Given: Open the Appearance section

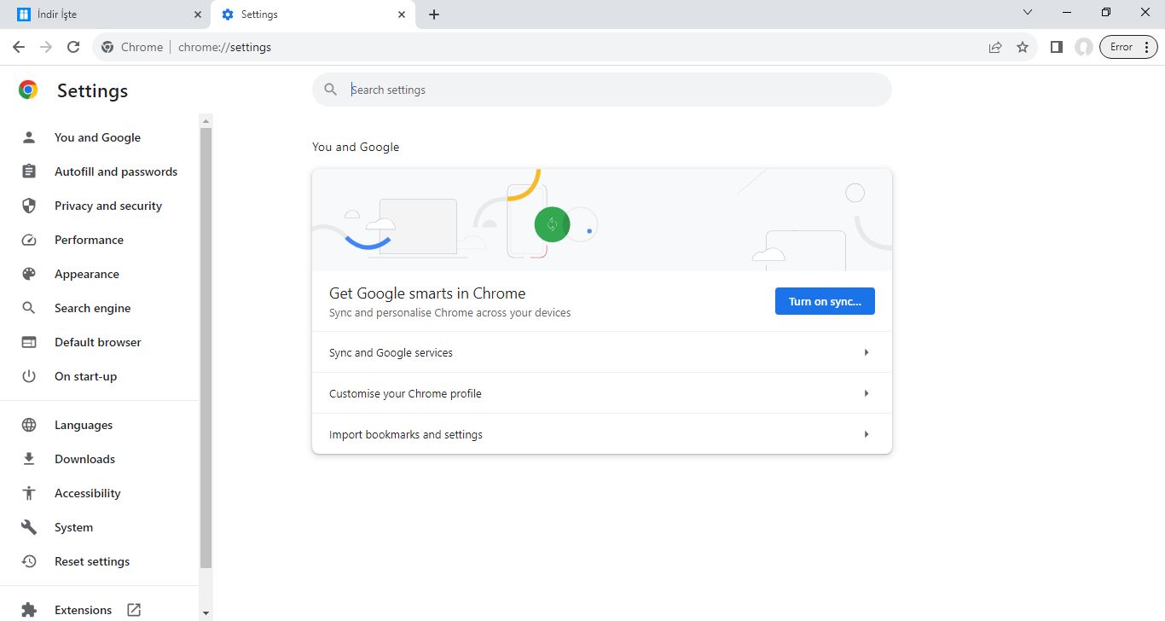Looking at the screenshot, I should (87, 274).
